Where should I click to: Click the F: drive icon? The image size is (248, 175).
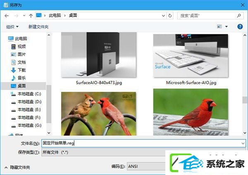click(x=14, y=118)
